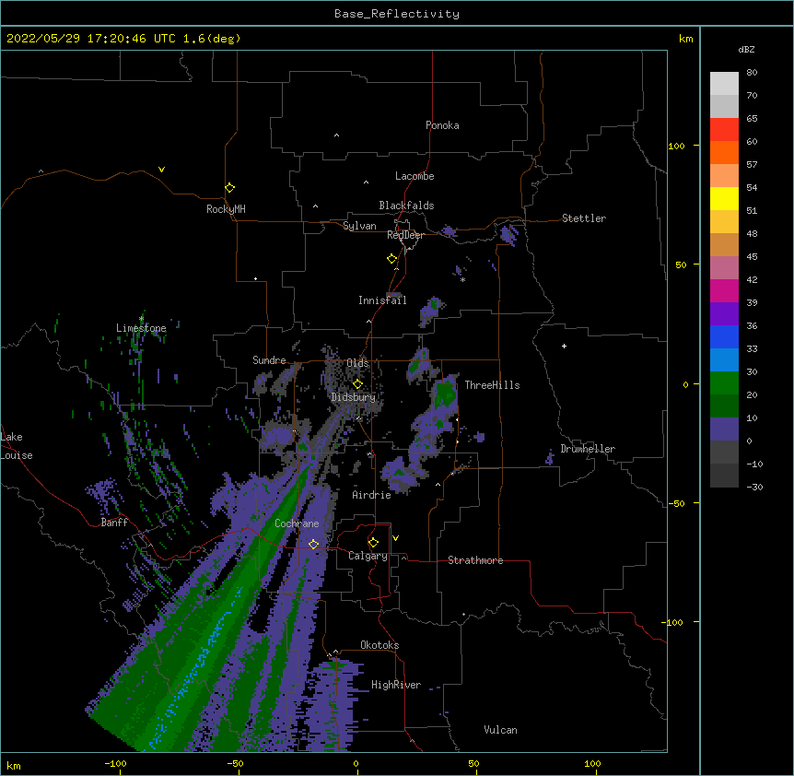The height and width of the screenshot is (776, 794).
Task: Select the Vulcan map label
Action: (x=500, y=730)
